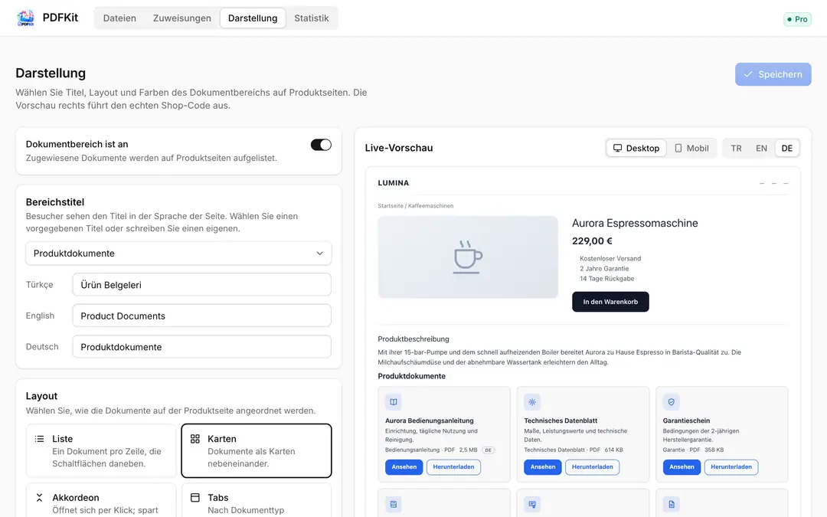Viewport: 827px width, 517px height.
Task: Click the gear icon on Technisches Datenblatt card
Action: click(x=532, y=402)
